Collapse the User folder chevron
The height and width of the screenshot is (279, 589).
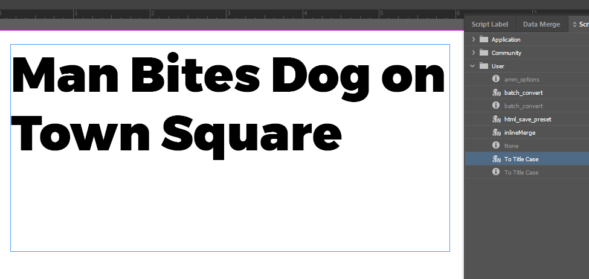pyautogui.click(x=473, y=66)
